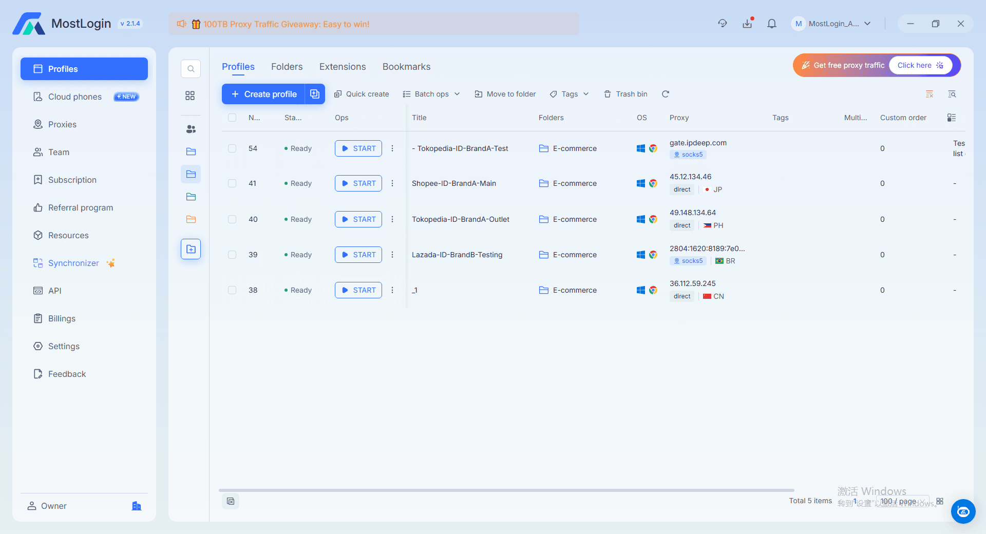Open the MostLogin account dropdown
Image resolution: width=986 pixels, height=534 pixels.
click(831, 24)
